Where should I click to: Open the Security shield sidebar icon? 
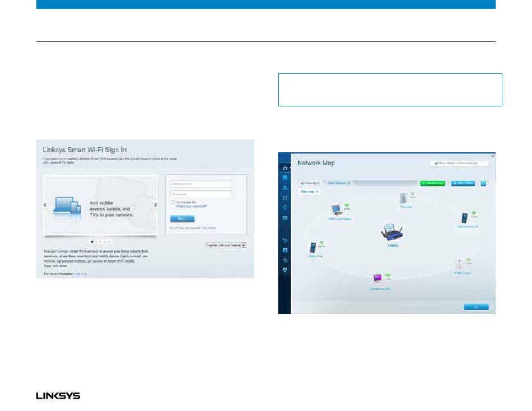pyautogui.click(x=285, y=270)
